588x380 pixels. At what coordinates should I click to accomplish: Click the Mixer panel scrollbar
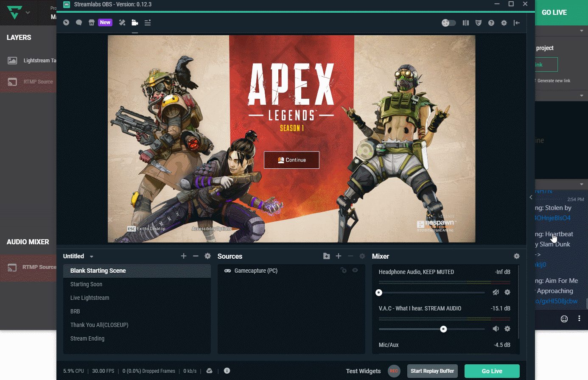(518, 301)
